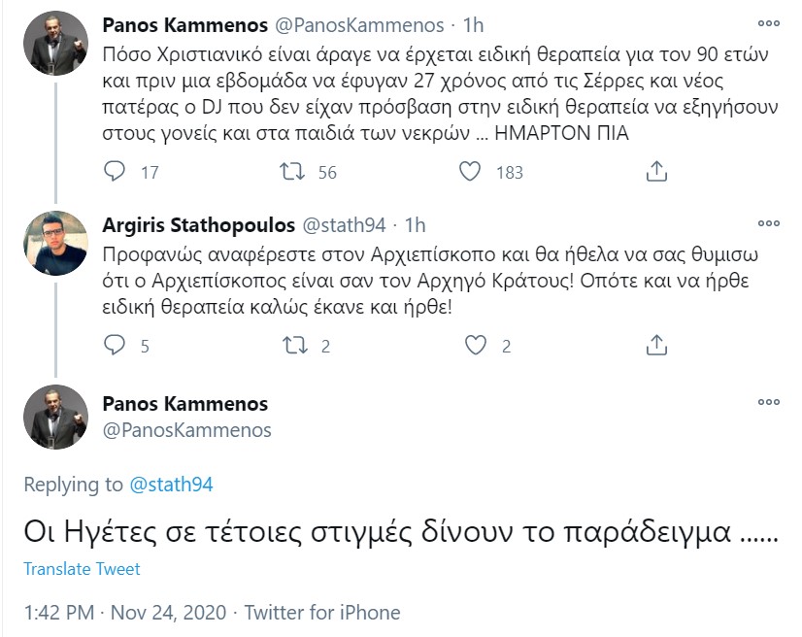
Task: Open the @PanosKammenos handle under the reply
Action: pyautogui.click(x=186, y=429)
